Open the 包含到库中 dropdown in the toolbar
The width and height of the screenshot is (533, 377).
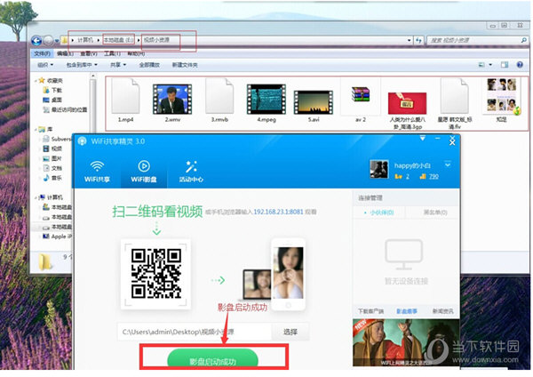(82, 65)
